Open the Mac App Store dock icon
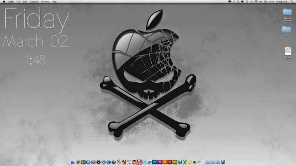This screenshot has width=296, height=166. click(88, 162)
